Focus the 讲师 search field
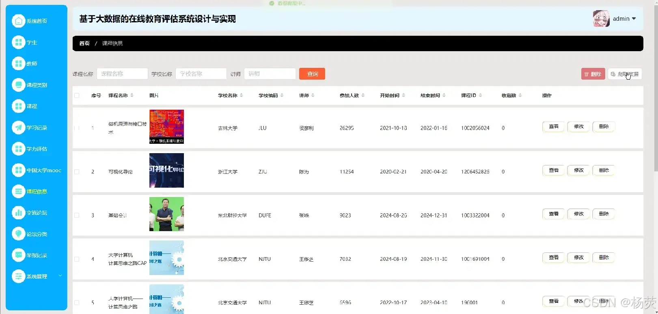 (x=270, y=74)
